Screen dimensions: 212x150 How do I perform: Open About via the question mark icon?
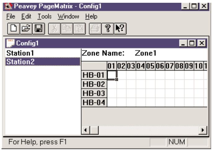click(108, 29)
